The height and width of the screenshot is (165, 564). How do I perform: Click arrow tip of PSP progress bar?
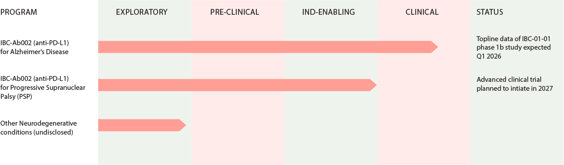tap(373, 85)
